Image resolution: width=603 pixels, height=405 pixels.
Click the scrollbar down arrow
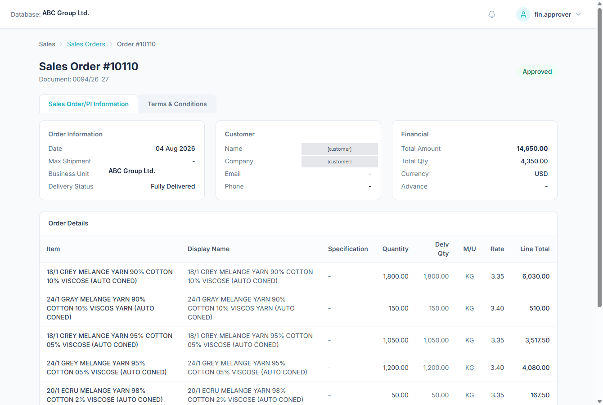pyautogui.click(x=599, y=401)
